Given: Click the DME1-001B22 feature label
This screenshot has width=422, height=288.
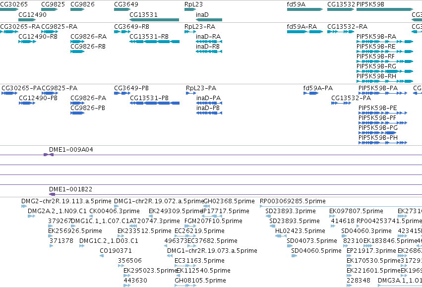Looking at the screenshot, I should [70, 189].
